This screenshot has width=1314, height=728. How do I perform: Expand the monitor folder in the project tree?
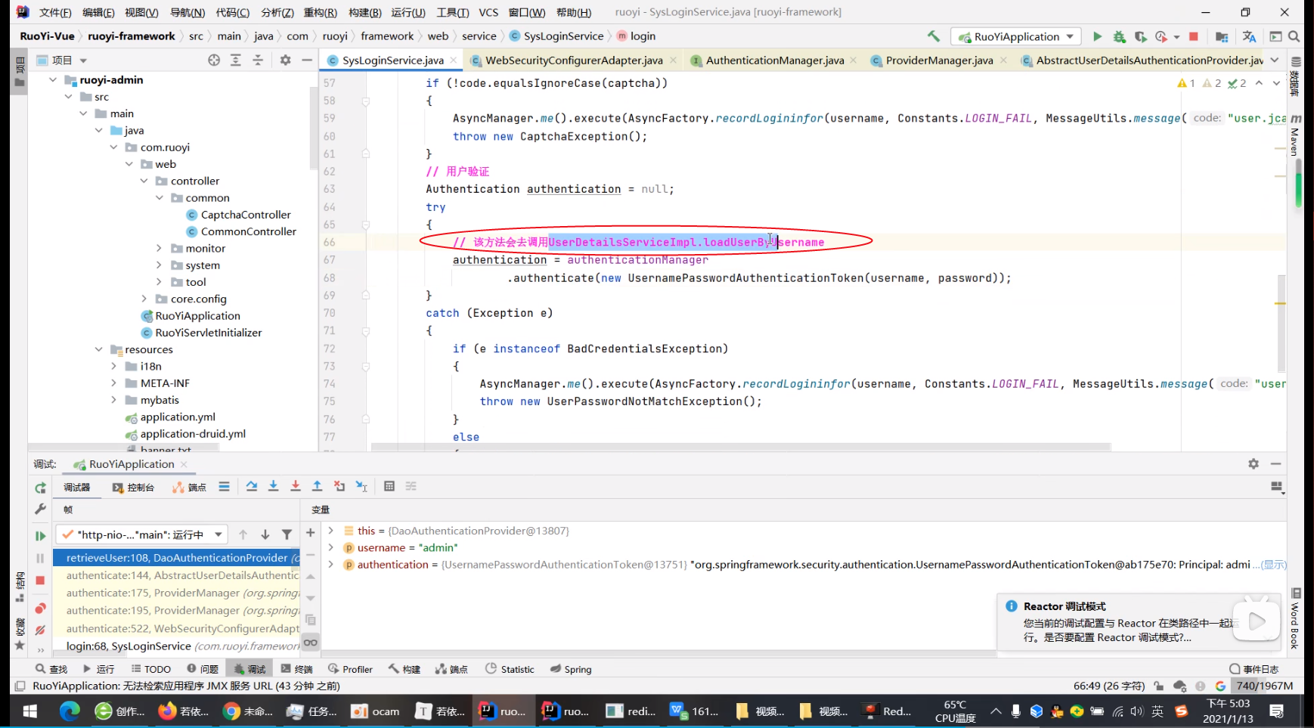point(159,248)
